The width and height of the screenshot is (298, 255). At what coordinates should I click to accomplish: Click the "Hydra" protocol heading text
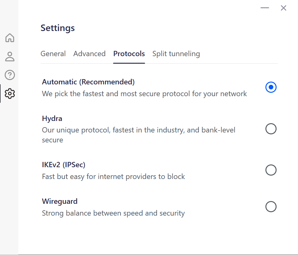pos(52,119)
